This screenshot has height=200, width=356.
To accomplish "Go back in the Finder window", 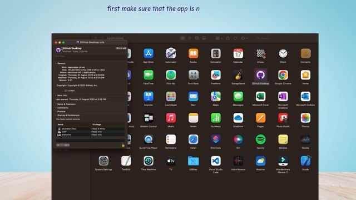I will [x=96, y=38].
